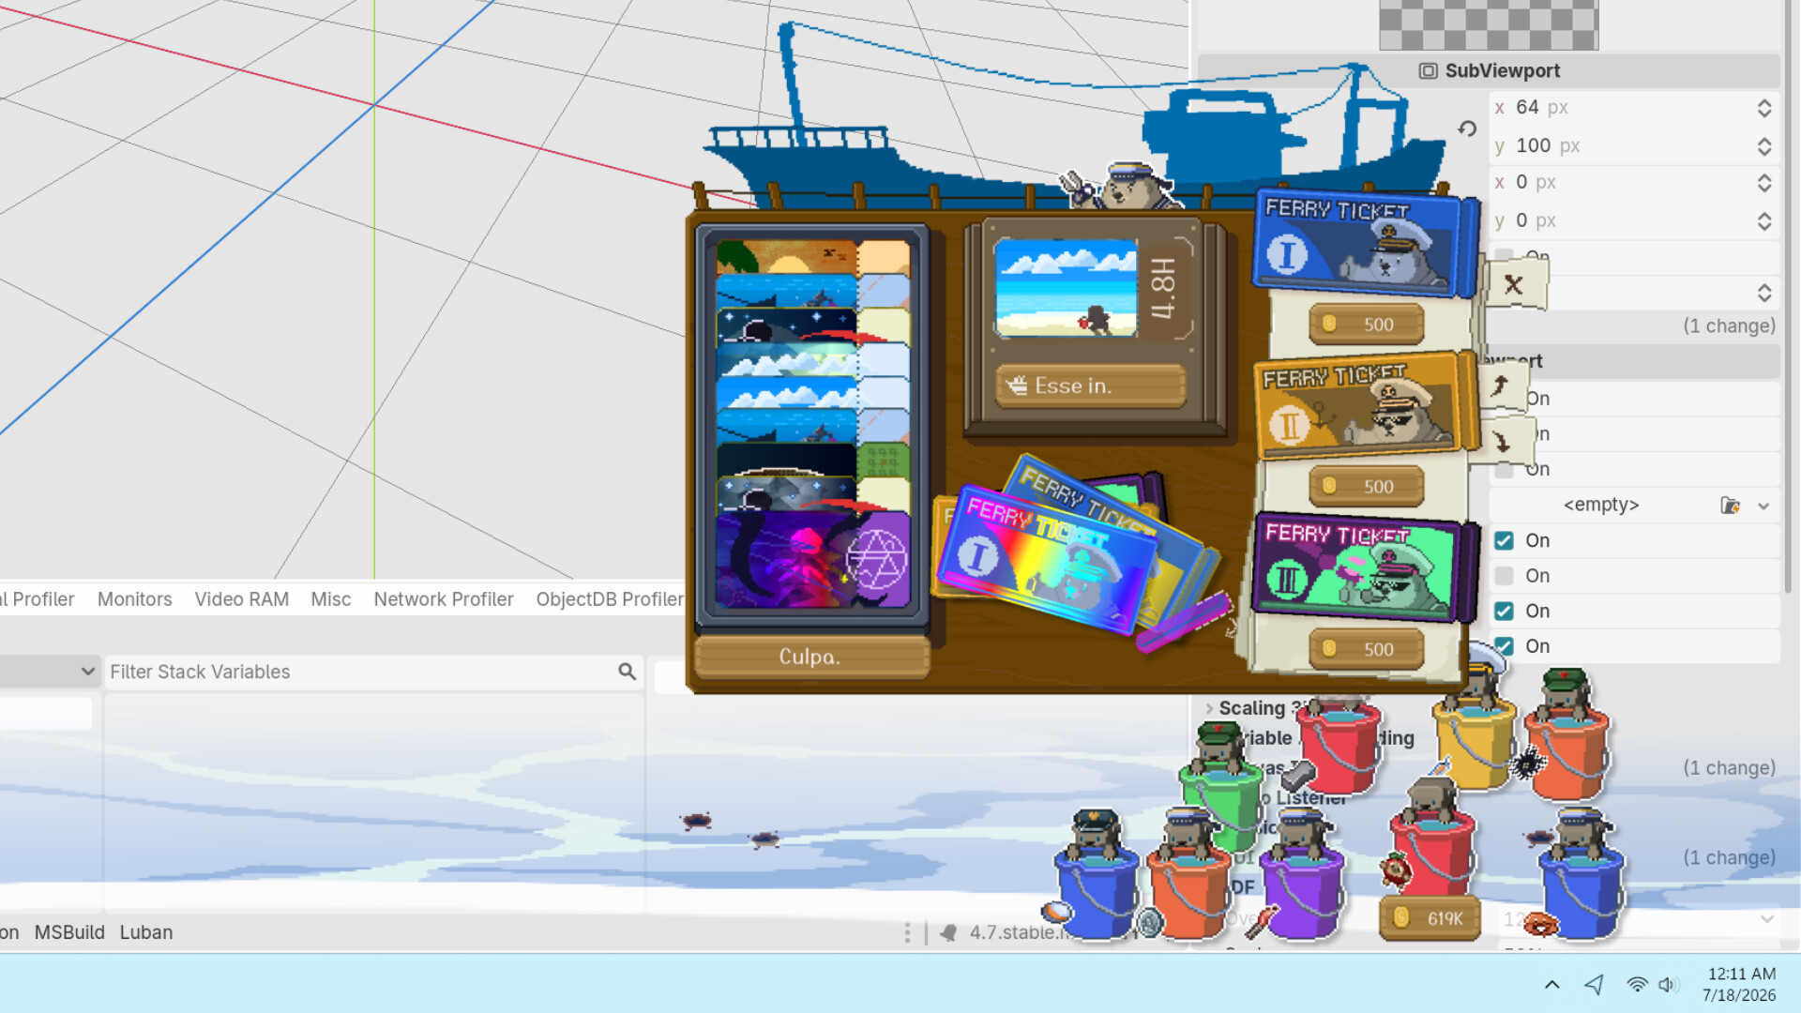The height and width of the screenshot is (1013, 1801).
Task: Switch to the Video RAM tab
Action: (242, 599)
